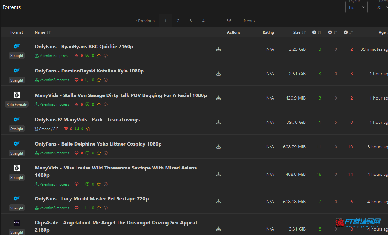This screenshot has width=388, height=235.
Task: Click the Torrents heading
Action: pos(12,7)
